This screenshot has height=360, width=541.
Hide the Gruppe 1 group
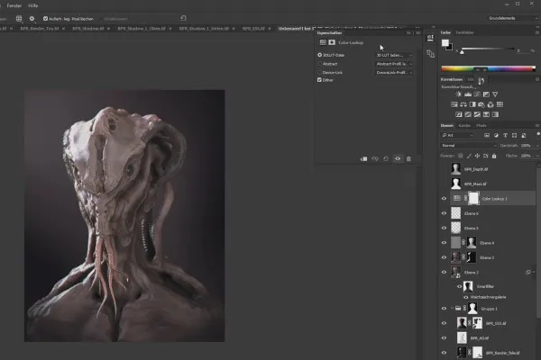444,309
